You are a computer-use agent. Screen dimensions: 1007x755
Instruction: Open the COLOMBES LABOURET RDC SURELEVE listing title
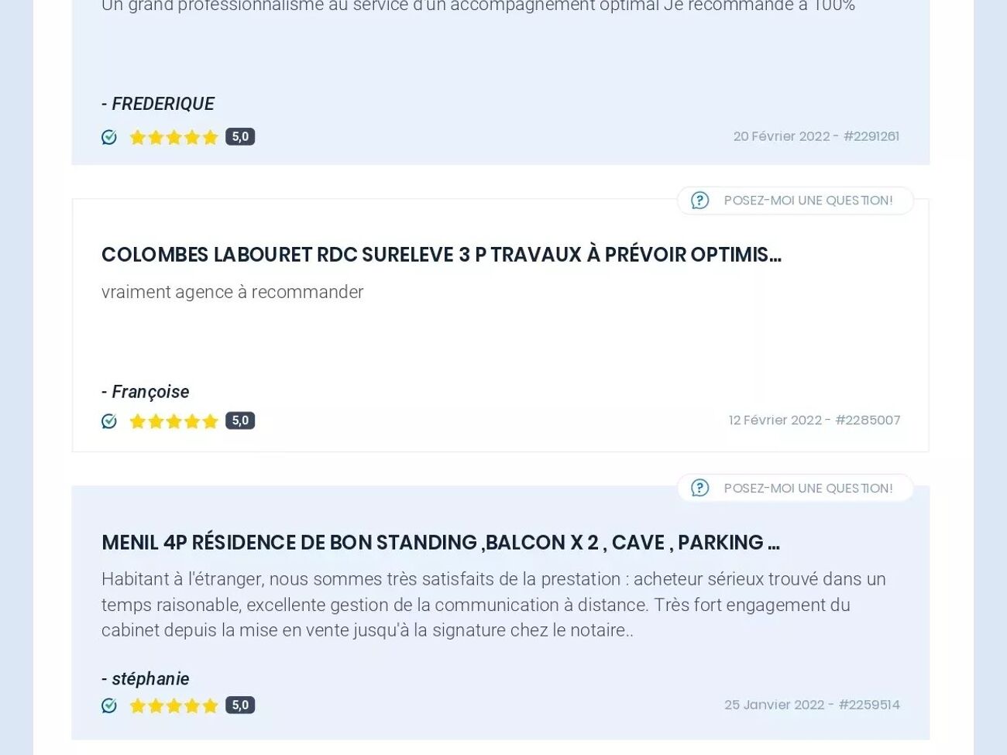441,255
